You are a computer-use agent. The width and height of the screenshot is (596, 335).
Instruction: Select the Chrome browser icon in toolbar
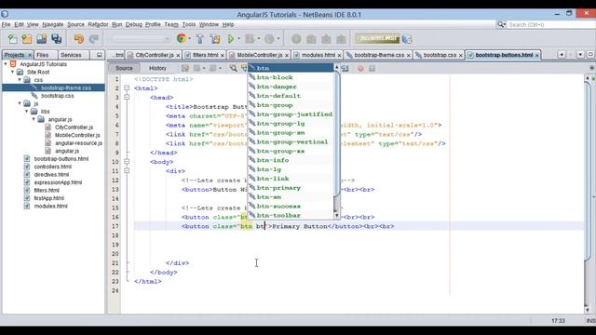click(x=182, y=38)
